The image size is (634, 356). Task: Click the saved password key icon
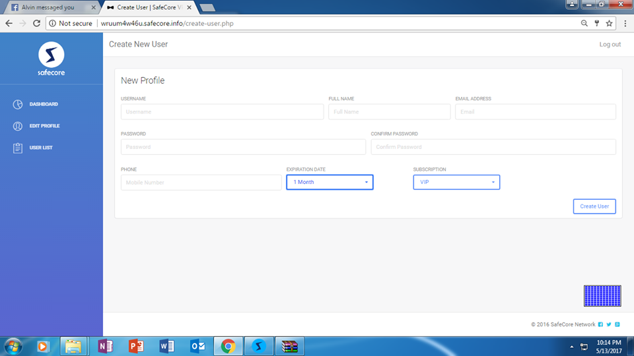596,23
